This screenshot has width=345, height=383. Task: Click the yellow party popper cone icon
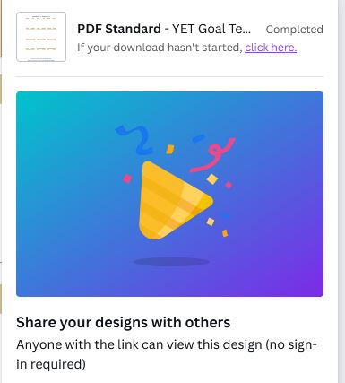[x=176, y=200]
